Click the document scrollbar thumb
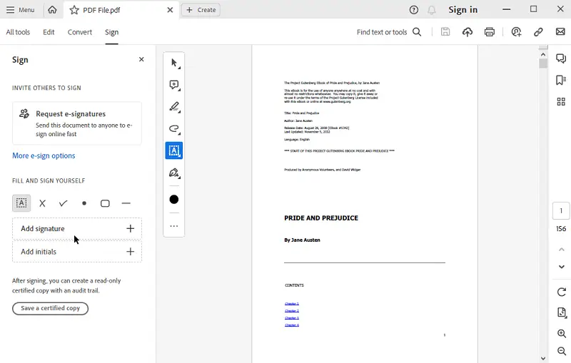The image size is (571, 363). point(543,63)
